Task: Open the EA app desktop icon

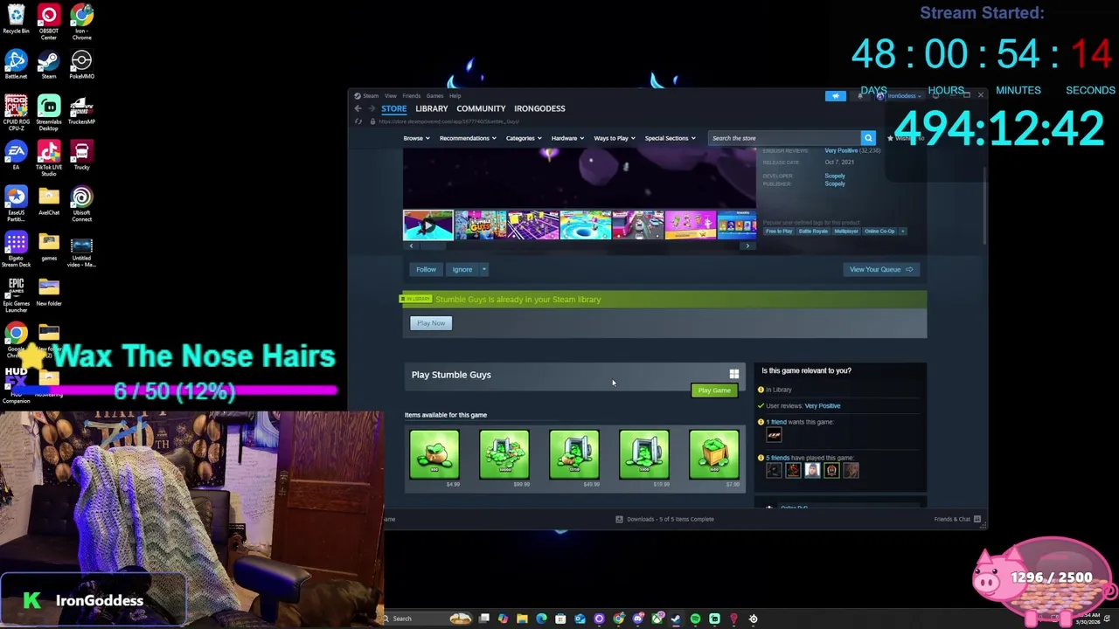Action: [x=16, y=156]
